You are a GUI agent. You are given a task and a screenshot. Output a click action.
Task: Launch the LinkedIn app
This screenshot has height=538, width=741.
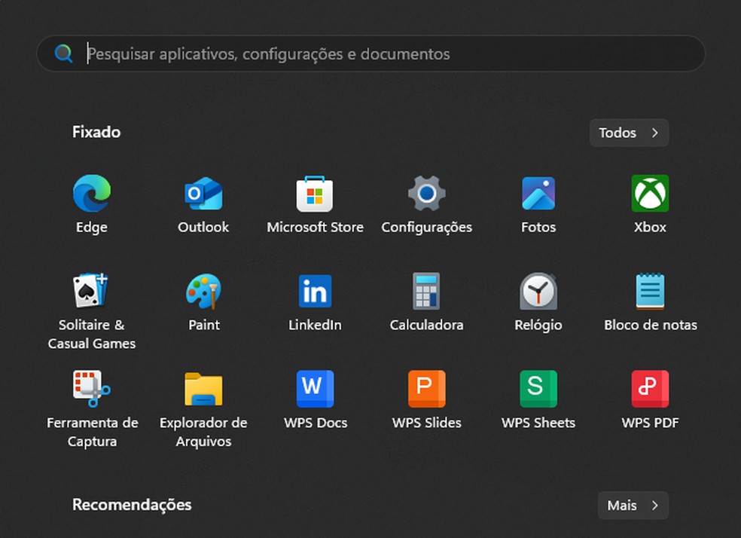pos(315,292)
